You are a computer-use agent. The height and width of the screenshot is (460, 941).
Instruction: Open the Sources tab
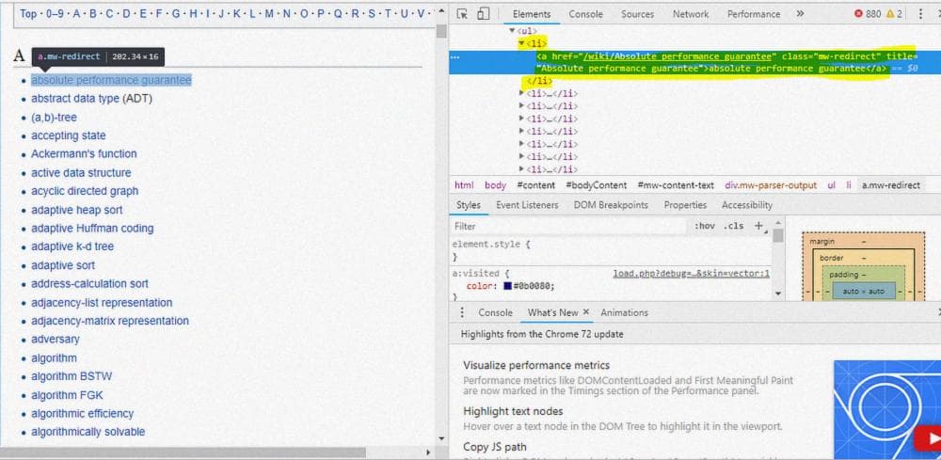pos(637,14)
